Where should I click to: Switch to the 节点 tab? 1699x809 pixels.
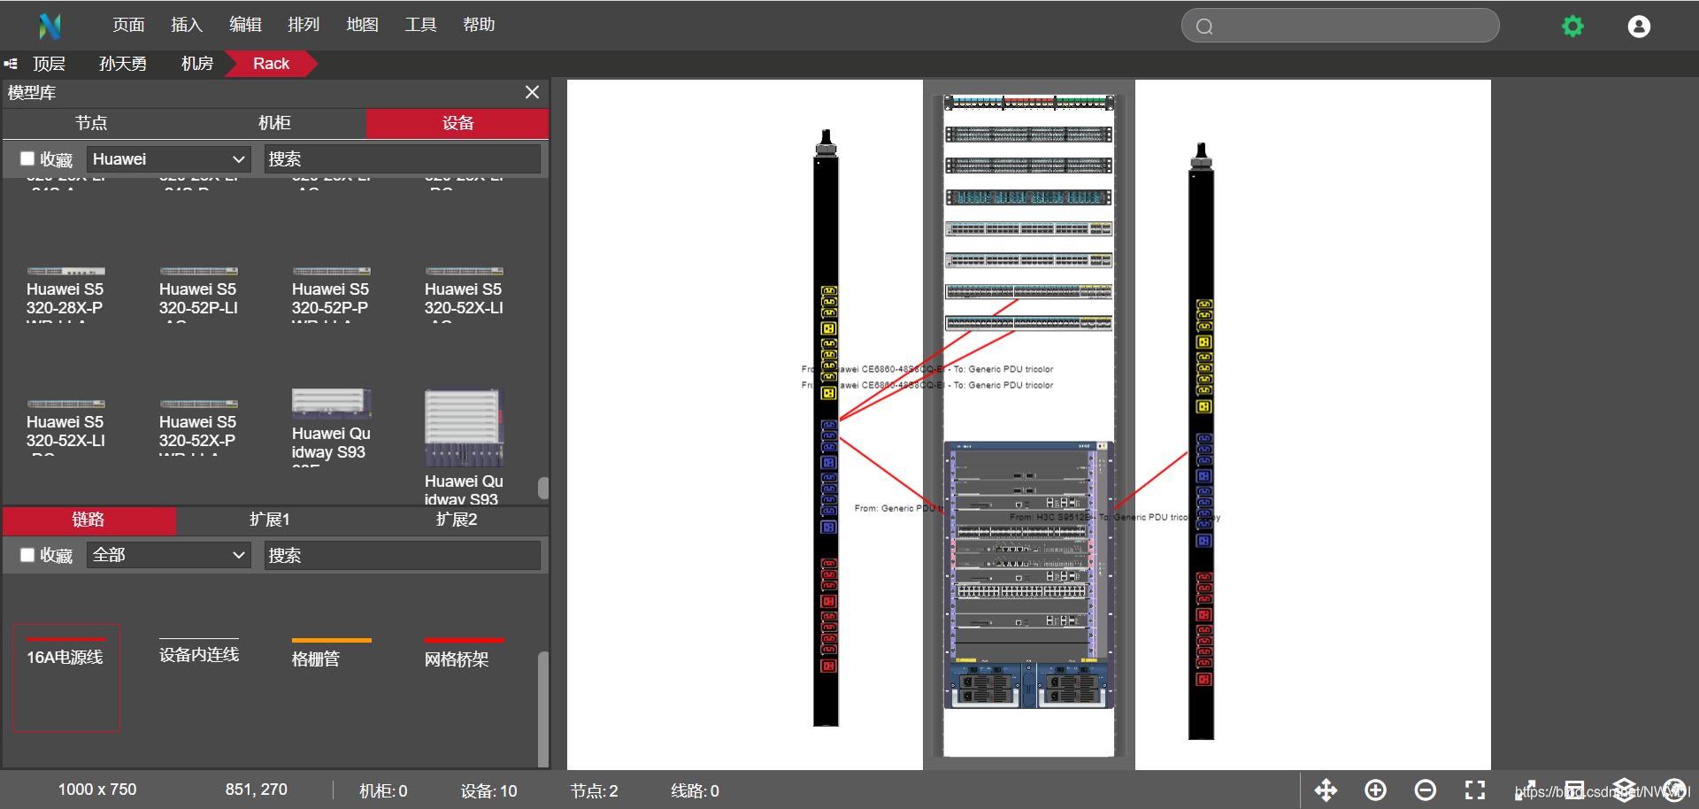pyautogui.click(x=91, y=123)
